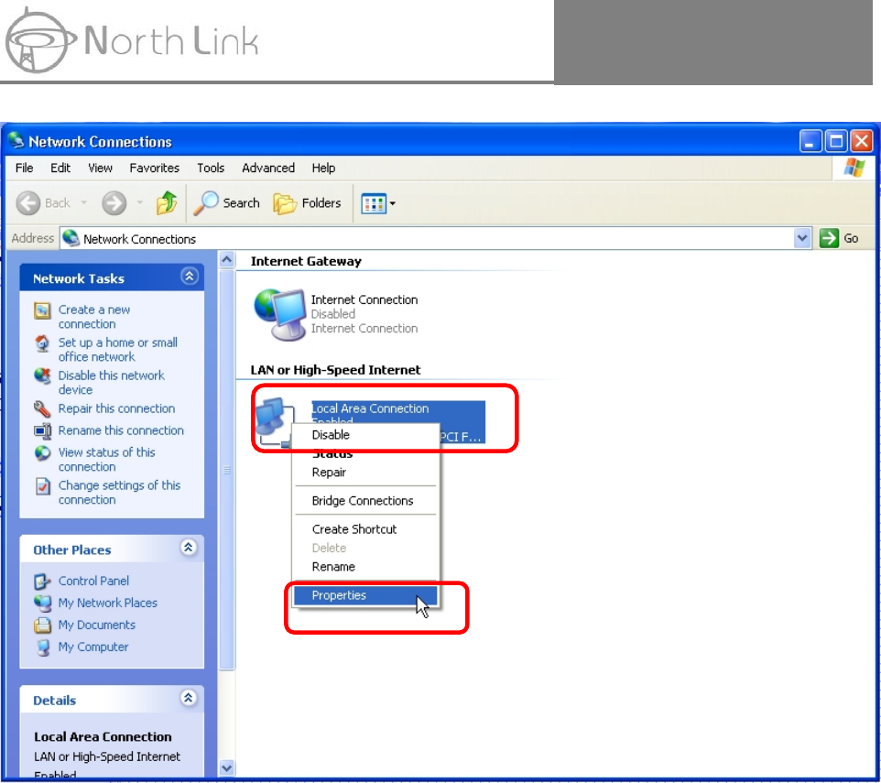Select the Internet Connection gateway icon
881x783 pixels.
click(280, 314)
